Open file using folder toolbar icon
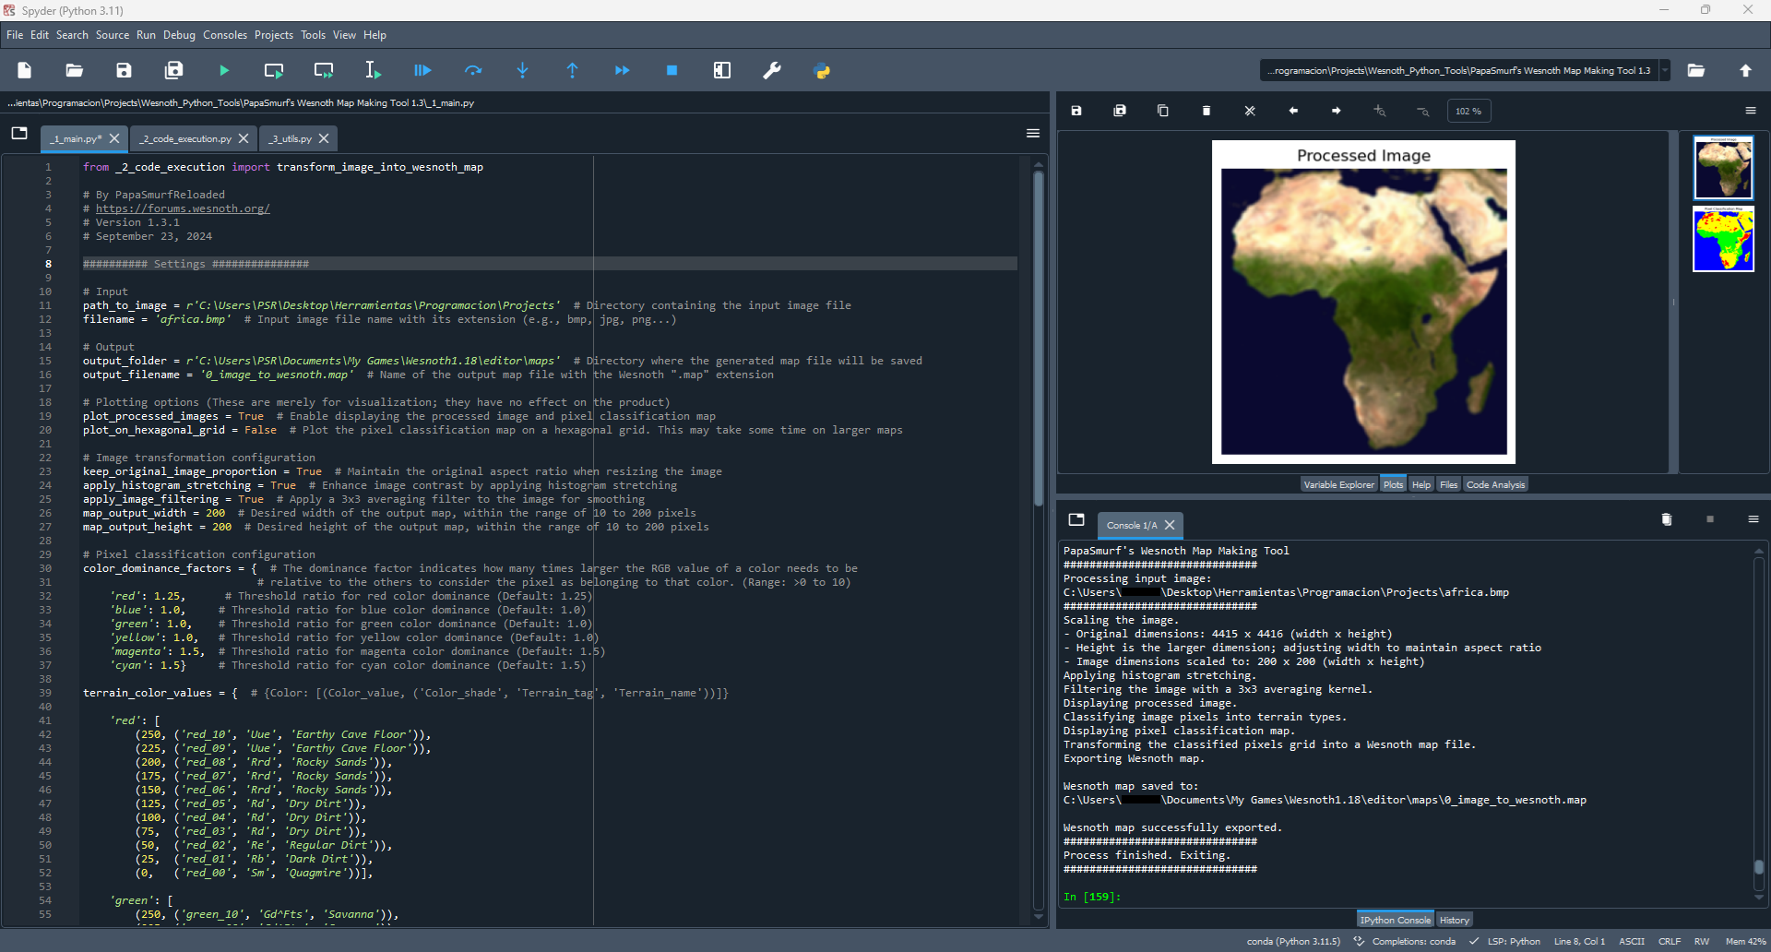The image size is (1771, 952). [75, 70]
